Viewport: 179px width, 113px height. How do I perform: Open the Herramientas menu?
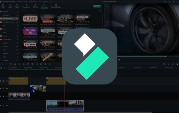33,2
